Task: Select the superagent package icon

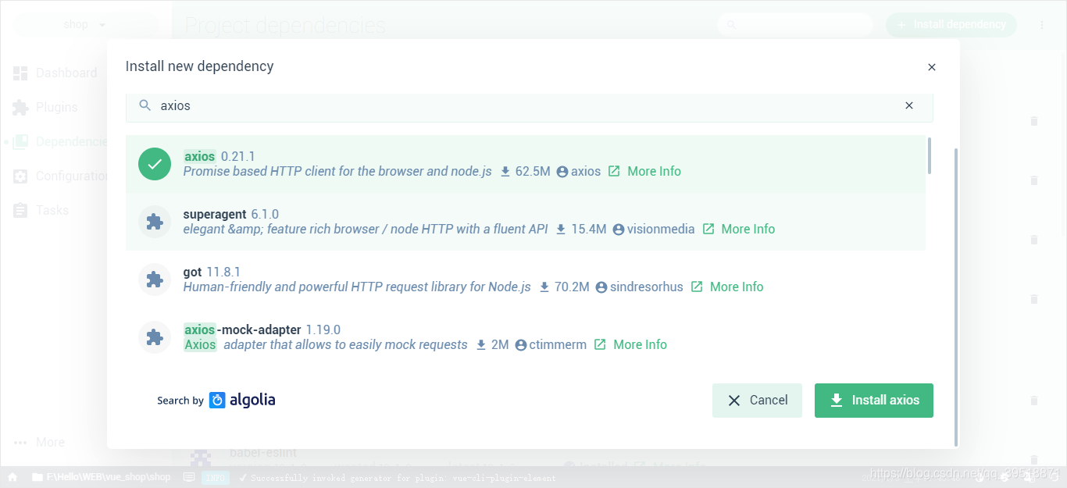Action: [155, 222]
